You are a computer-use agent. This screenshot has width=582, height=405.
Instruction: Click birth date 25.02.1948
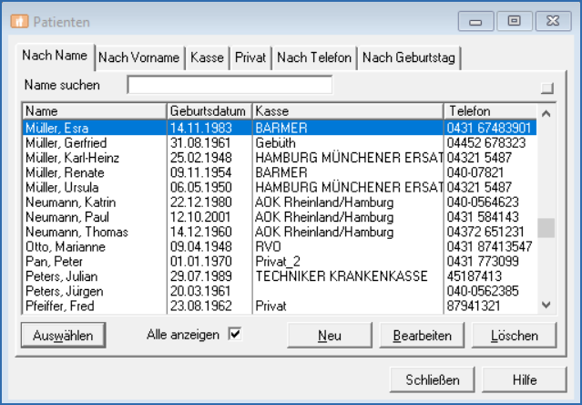click(x=200, y=158)
